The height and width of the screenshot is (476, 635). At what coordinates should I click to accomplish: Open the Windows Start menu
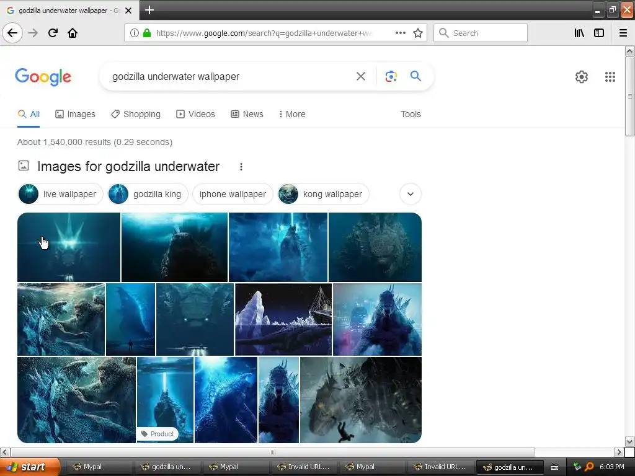point(30,467)
